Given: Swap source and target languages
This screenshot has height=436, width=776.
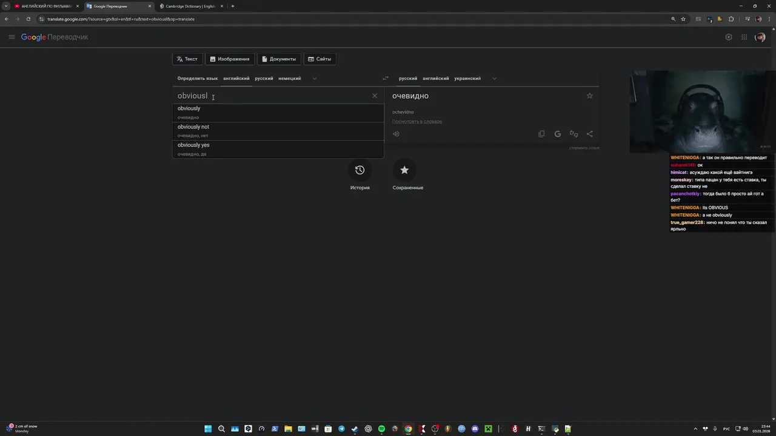Looking at the screenshot, I should pos(386,78).
